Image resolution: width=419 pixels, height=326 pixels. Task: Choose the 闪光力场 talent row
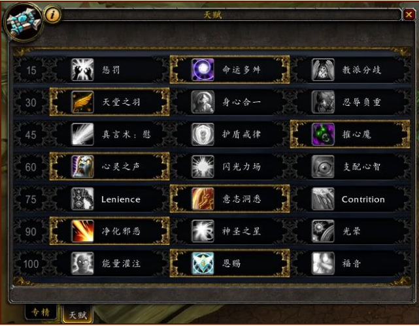pos(230,167)
